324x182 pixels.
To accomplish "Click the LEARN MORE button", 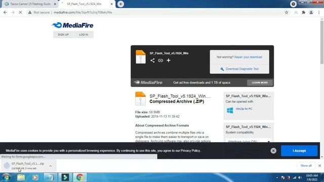I will [260, 82].
